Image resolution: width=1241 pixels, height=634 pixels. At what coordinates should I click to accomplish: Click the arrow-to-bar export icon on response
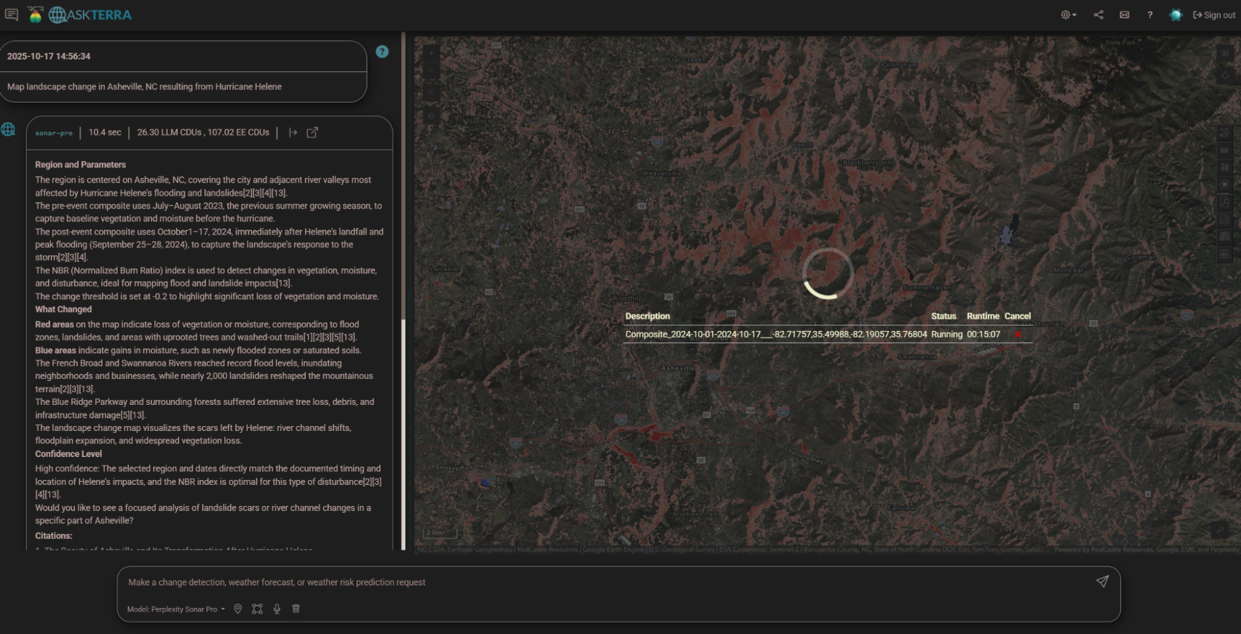pos(293,132)
